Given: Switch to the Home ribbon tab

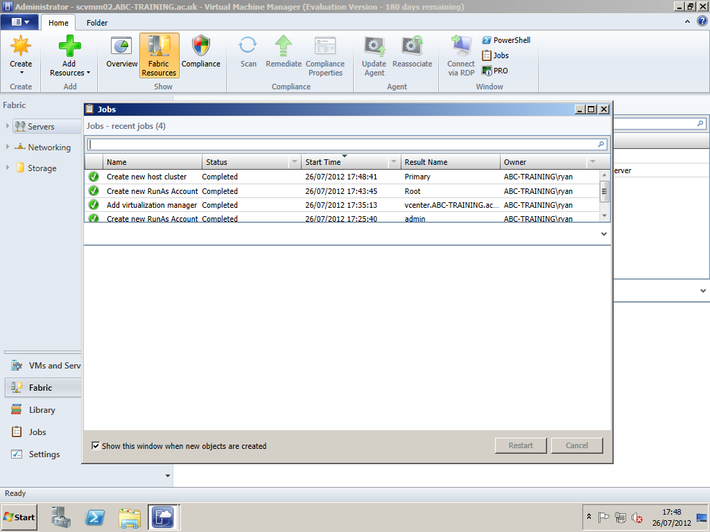Looking at the screenshot, I should pos(58,23).
